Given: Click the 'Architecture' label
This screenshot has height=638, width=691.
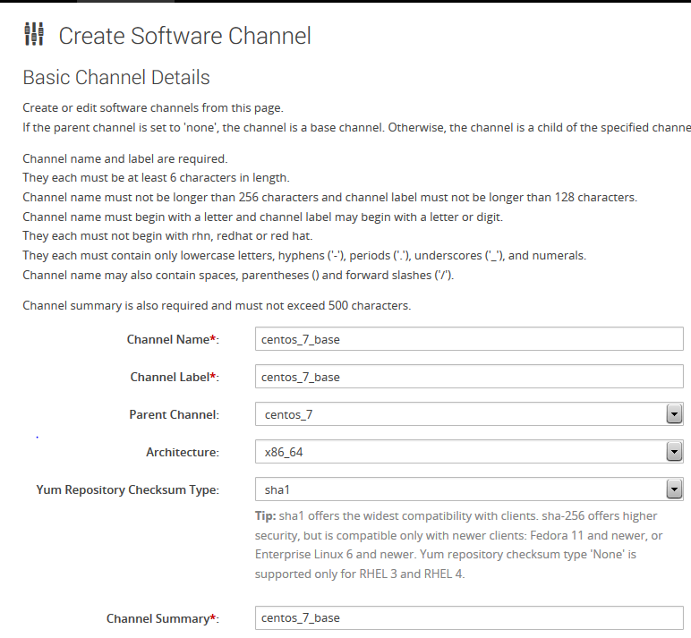Looking at the screenshot, I should pos(183,452).
